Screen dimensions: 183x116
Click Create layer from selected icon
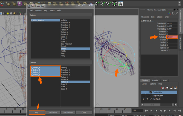click(x=175, y=88)
